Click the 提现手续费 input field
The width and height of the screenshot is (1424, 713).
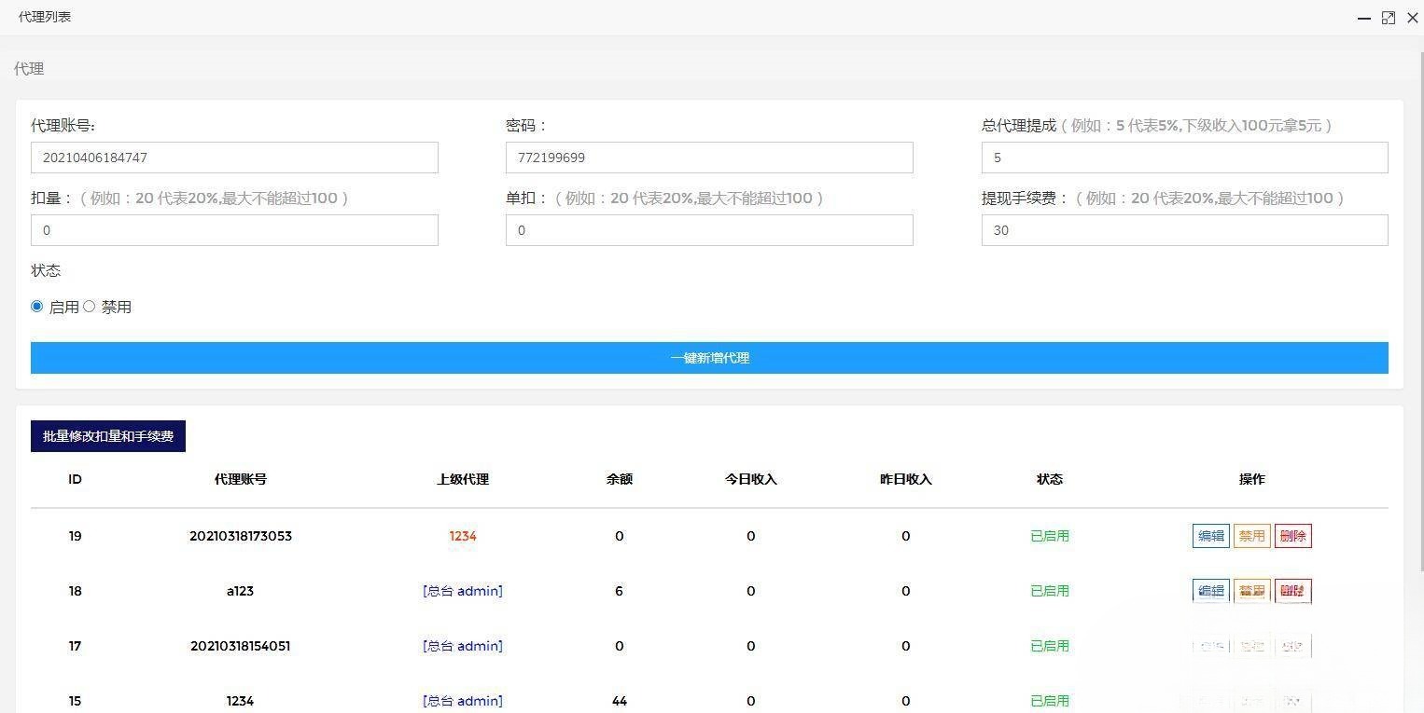[1183, 229]
